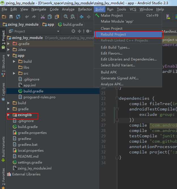Open the Refactor menu
This screenshot has height=189, width=177.
coord(85,9)
